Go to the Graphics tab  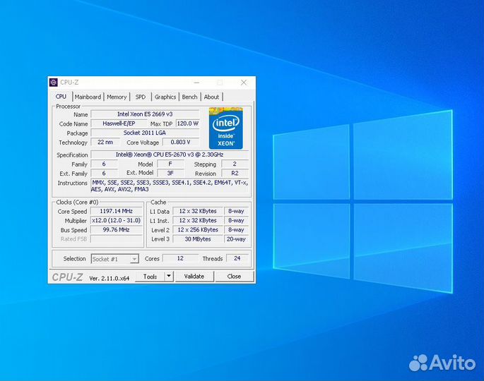(x=165, y=97)
